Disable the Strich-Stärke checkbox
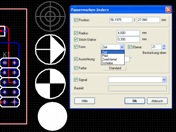176x132 pixels. coord(76,39)
